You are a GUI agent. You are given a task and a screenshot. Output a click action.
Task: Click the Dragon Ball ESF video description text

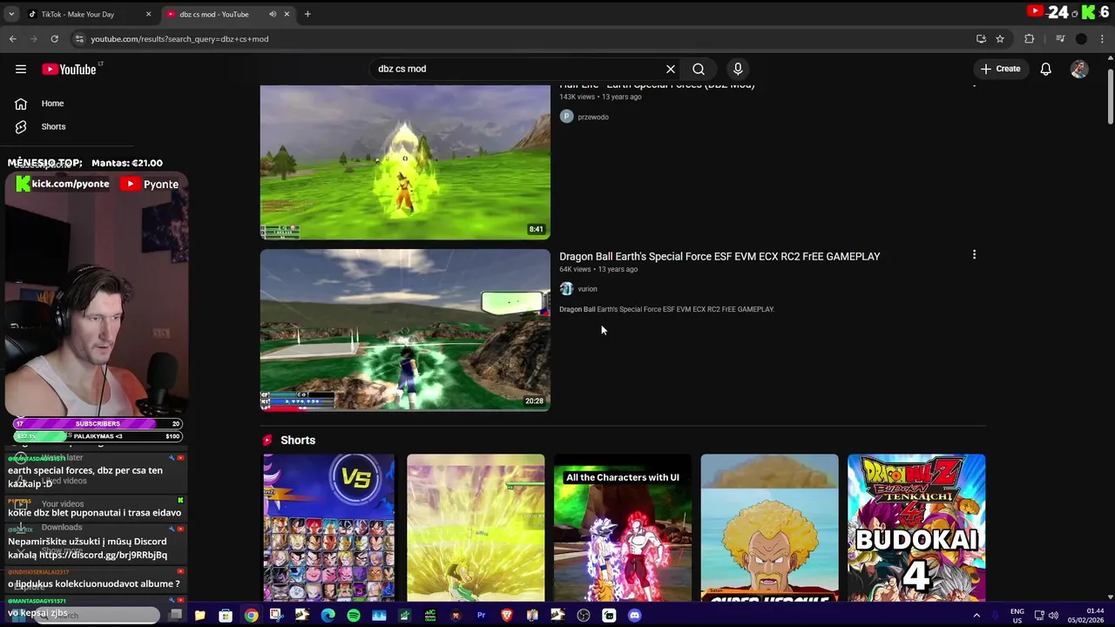tap(666, 309)
